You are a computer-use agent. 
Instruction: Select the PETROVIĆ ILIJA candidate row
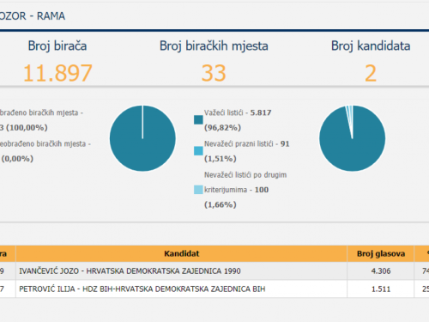click(214, 289)
